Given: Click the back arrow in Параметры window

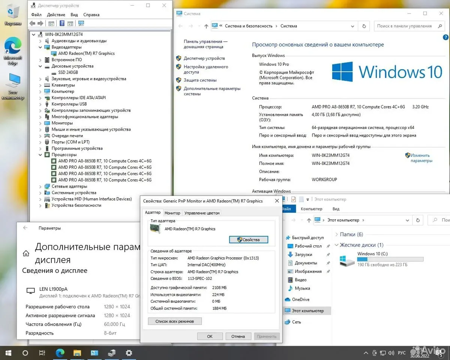Looking at the screenshot, I should coord(25,228).
